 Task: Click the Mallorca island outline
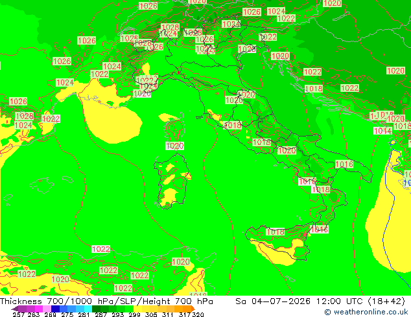pos(42,185)
